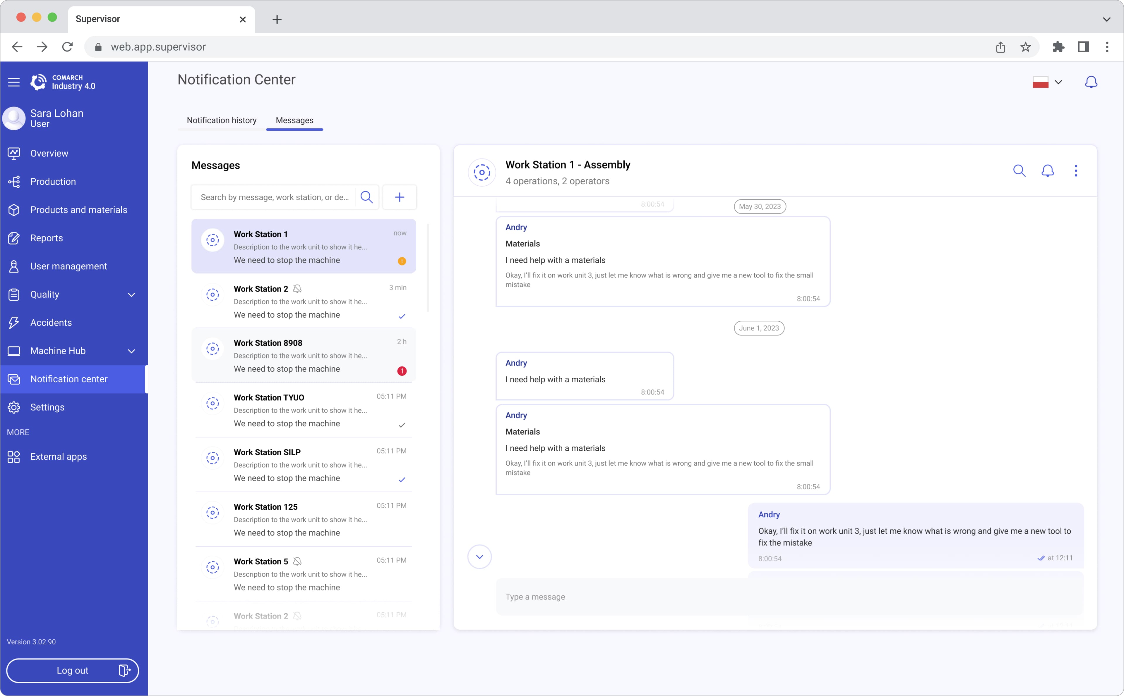Switch to the Notification history tab
The width and height of the screenshot is (1124, 696).
[x=221, y=120]
